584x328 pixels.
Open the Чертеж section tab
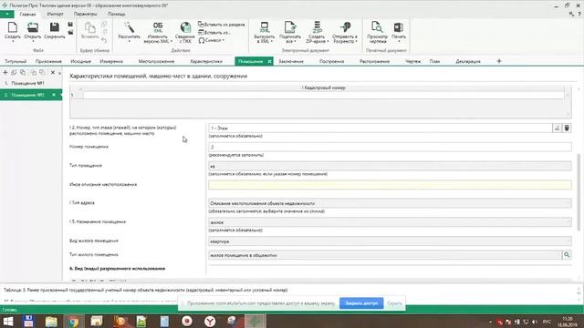[x=412, y=61]
